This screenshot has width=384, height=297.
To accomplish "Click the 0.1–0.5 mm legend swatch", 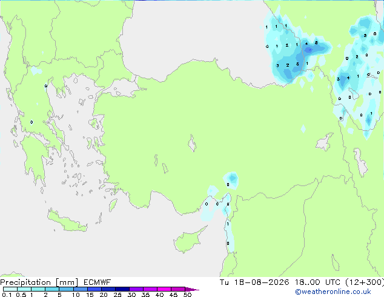I will pos(10,289).
